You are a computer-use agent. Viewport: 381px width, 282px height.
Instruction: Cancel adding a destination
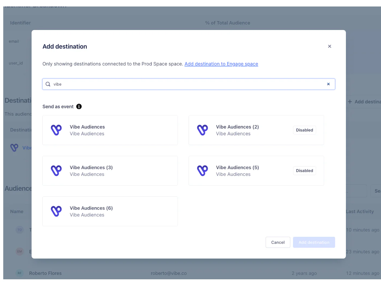tap(278, 242)
